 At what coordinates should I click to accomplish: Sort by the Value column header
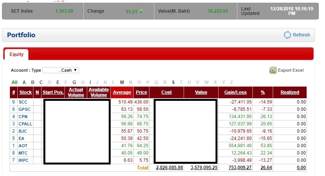click(x=201, y=92)
